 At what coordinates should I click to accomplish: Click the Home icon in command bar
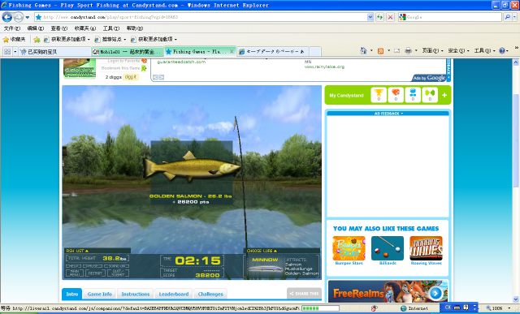(x=363, y=50)
